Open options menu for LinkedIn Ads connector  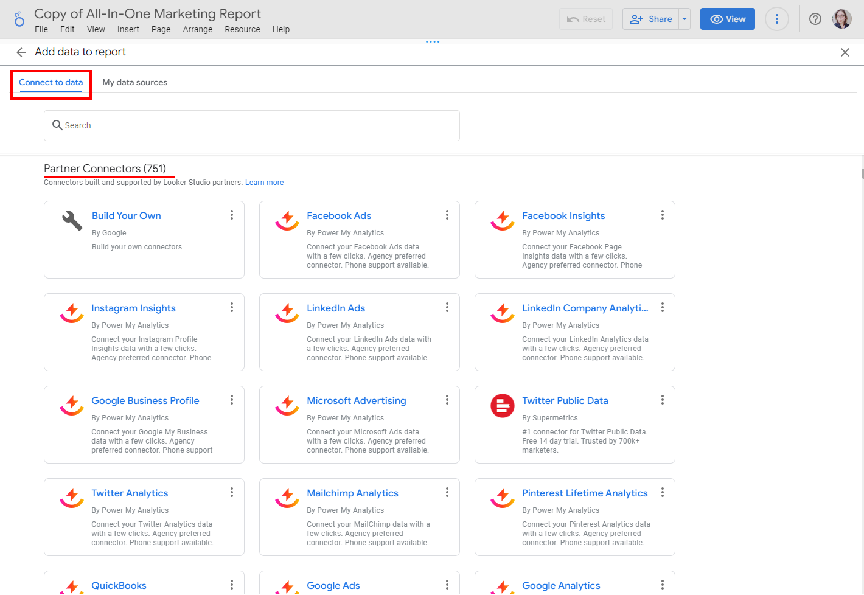click(x=447, y=307)
